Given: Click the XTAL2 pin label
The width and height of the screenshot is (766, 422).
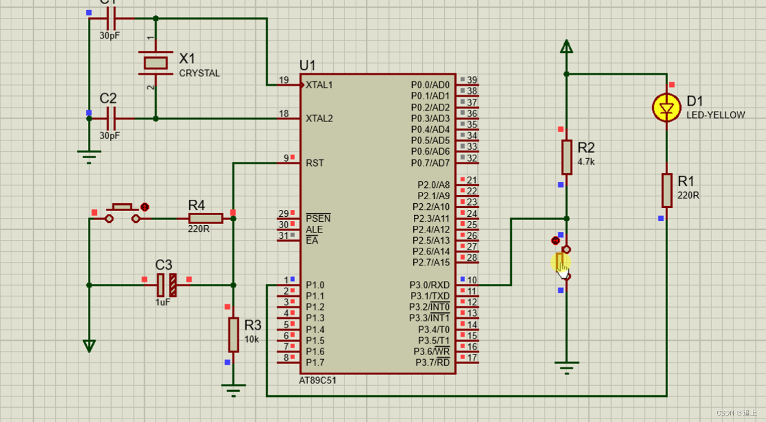Looking at the screenshot, I should pos(319,119).
